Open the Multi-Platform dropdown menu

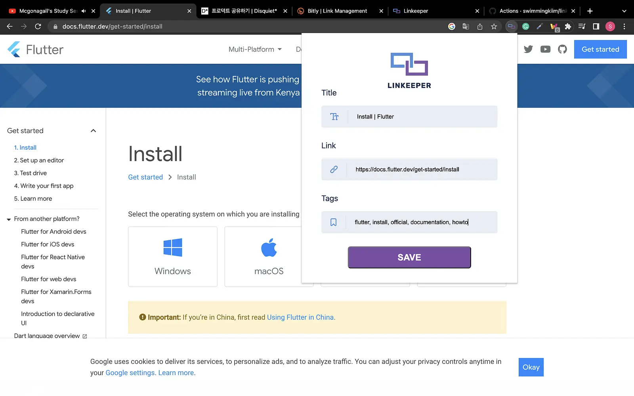[x=255, y=49]
